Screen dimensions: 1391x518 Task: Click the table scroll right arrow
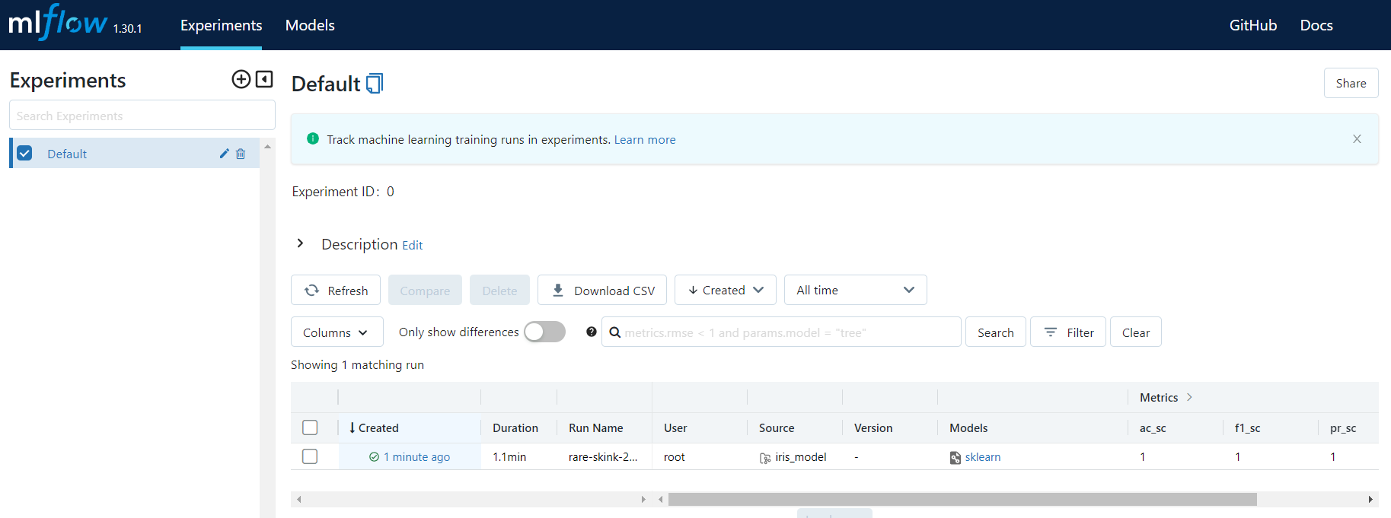[1370, 499]
